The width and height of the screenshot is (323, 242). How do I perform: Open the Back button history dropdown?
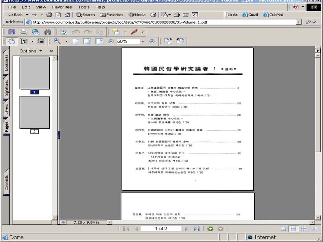[x=27, y=15]
